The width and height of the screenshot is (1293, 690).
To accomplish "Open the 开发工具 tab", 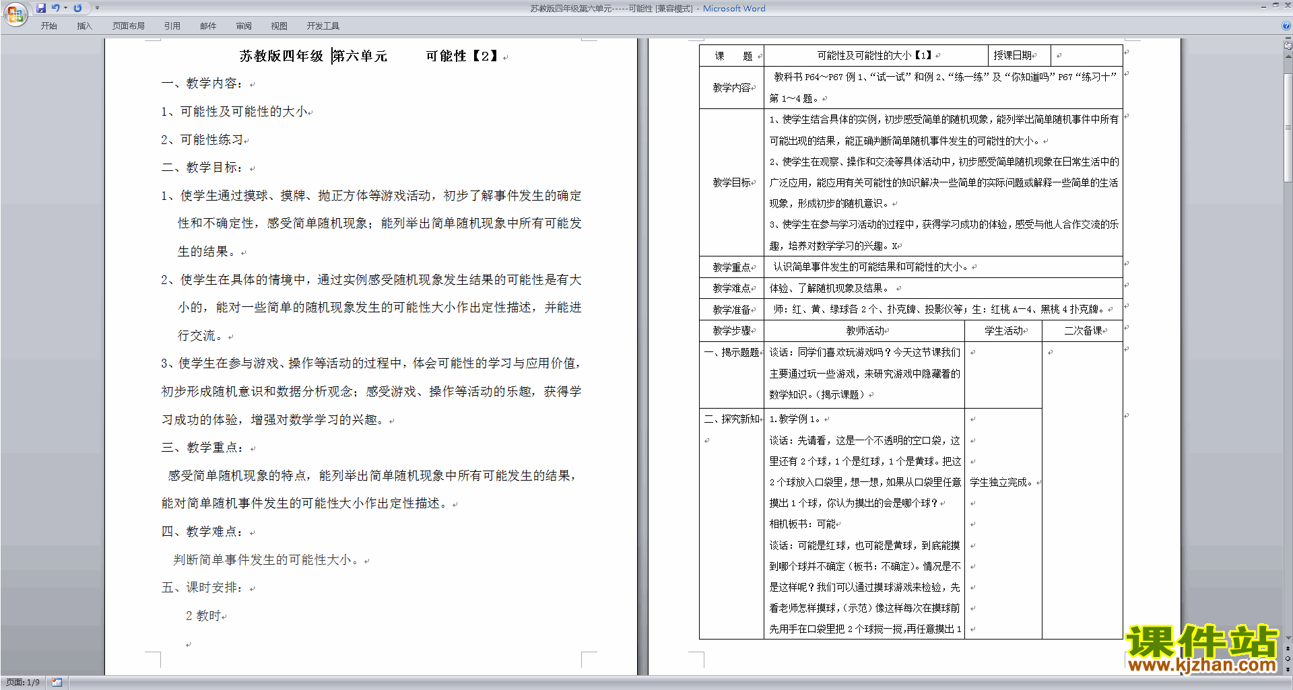I will point(323,26).
